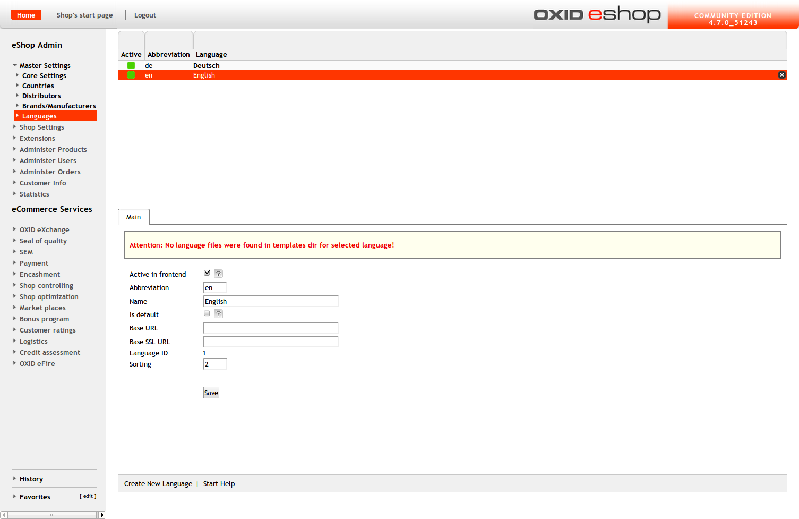Open the Main tab
The width and height of the screenshot is (799, 519).
click(x=133, y=217)
